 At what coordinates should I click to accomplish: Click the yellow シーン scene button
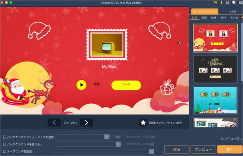click(x=126, y=85)
